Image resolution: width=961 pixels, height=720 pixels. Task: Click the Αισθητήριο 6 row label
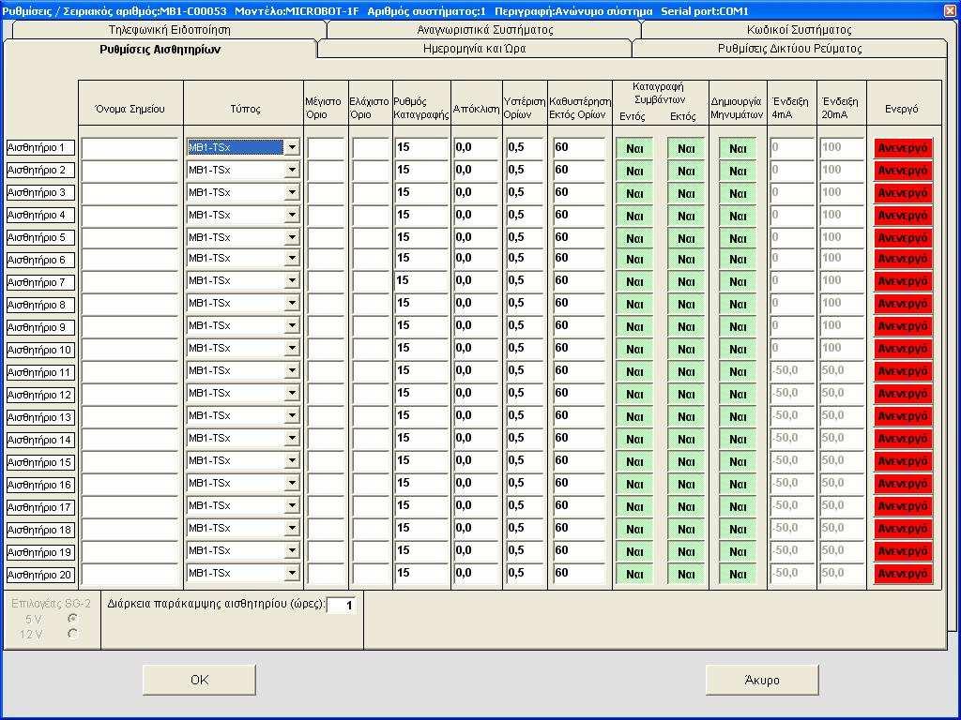click(x=40, y=260)
